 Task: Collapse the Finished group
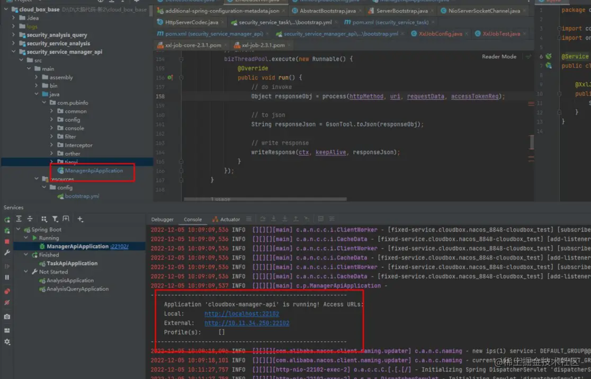pyautogui.click(x=26, y=254)
